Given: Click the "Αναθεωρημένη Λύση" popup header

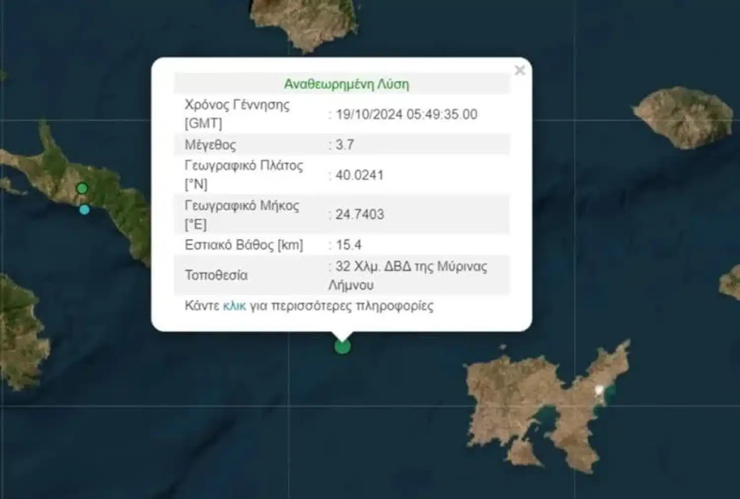Looking at the screenshot, I should [x=346, y=84].
